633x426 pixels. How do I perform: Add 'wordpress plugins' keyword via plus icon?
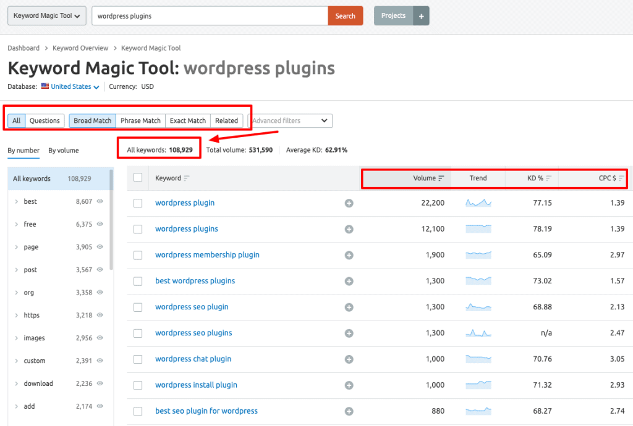[349, 229]
